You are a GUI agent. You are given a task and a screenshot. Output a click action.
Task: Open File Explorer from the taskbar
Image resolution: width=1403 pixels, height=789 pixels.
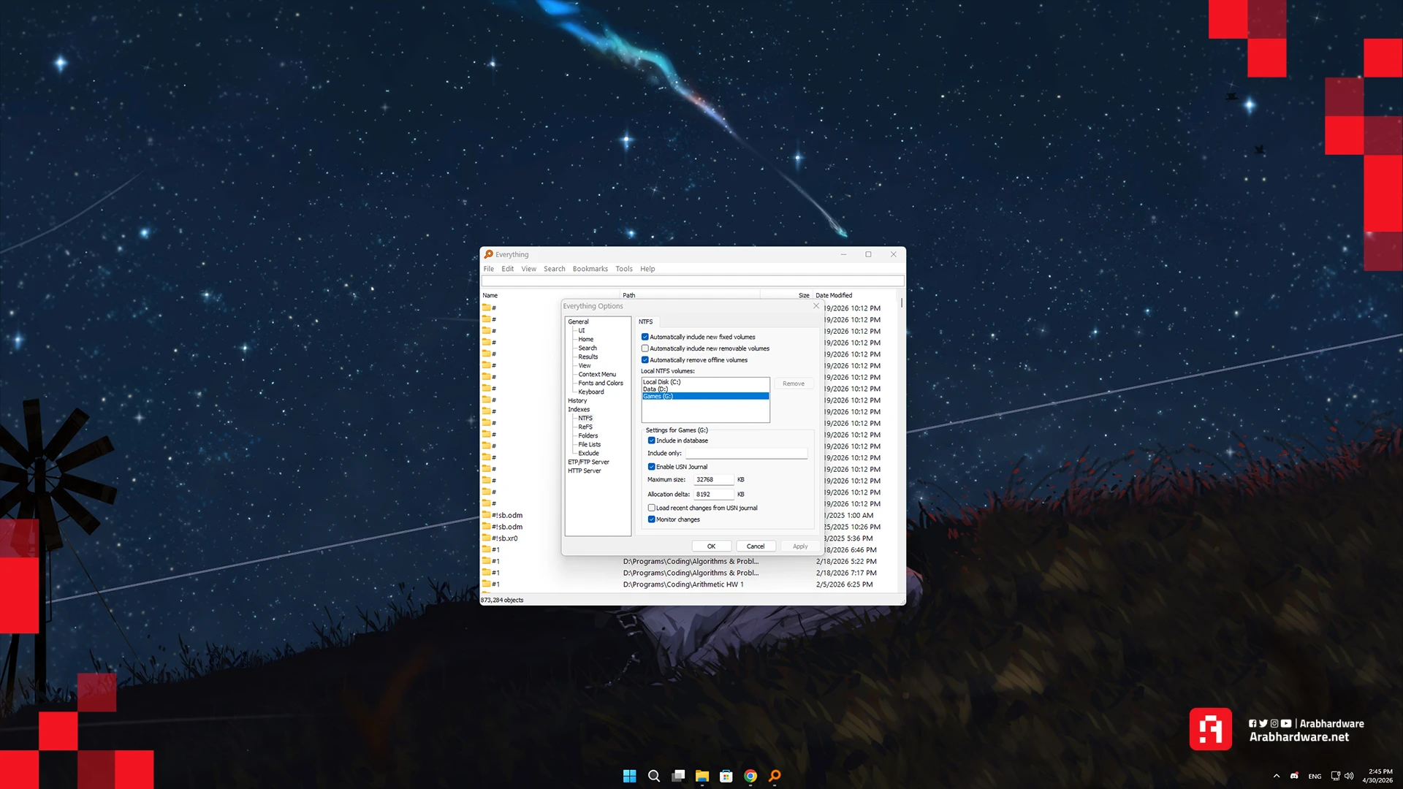point(702,776)
